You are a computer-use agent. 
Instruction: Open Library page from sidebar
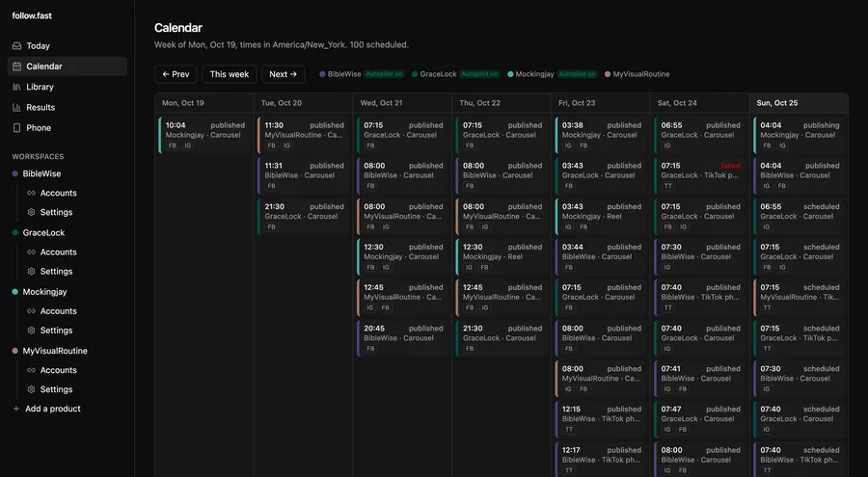pos(67,87)
